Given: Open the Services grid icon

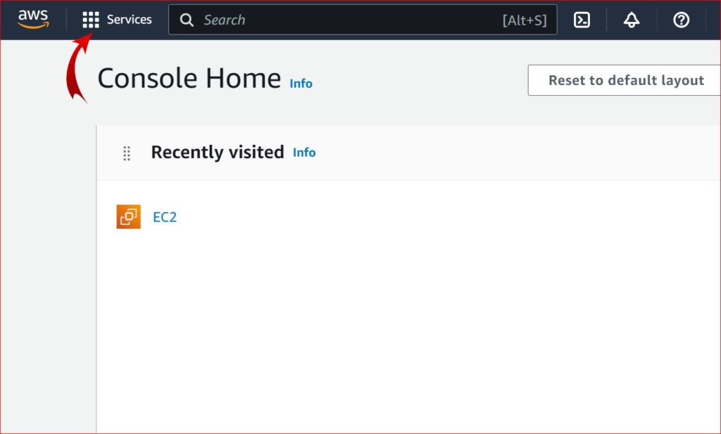Looking at the screenshot, I should pos(91,20).
